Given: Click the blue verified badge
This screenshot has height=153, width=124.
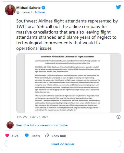Looking at the screenshot, I should [x=43, y=8].
